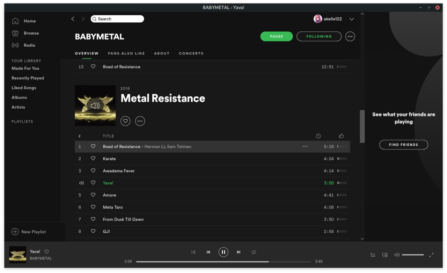Open the play queue
Image resolution: width=447 pixels, height=273 pixels.
tap(373, 255)
